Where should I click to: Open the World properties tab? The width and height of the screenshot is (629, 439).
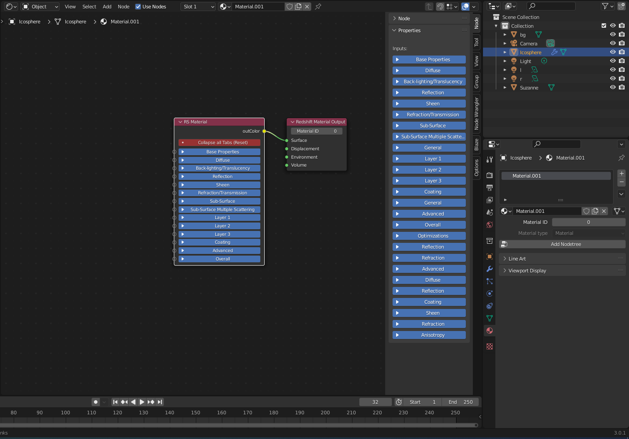click(490, 225)
